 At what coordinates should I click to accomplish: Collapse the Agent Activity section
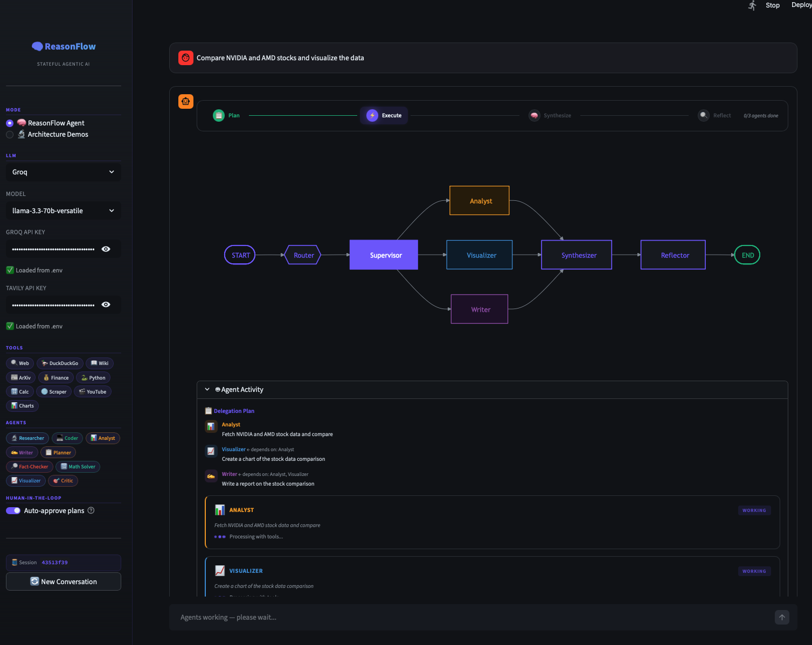(207, 390)
